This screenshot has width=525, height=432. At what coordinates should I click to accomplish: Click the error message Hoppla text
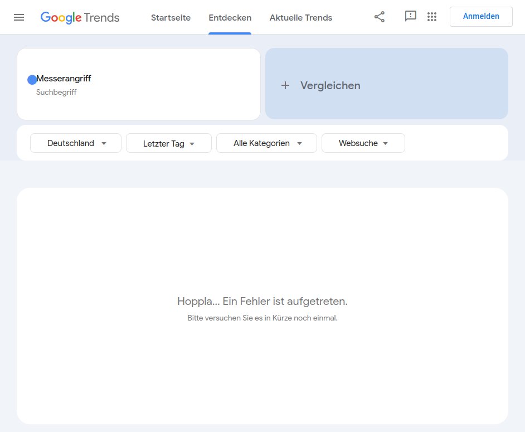point(262,301)
